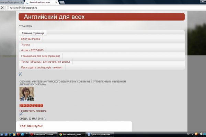The image size is (206, 137).
Task: Open Как создать свой google - аккаунт
Action: click(x=42, y=67)
